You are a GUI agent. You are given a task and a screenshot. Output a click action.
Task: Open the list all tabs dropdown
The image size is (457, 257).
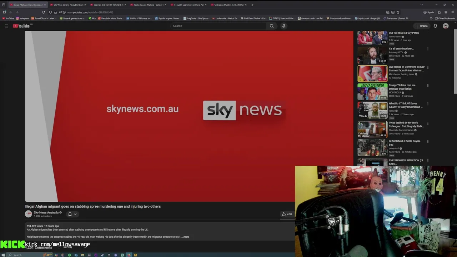click(421, 5)
